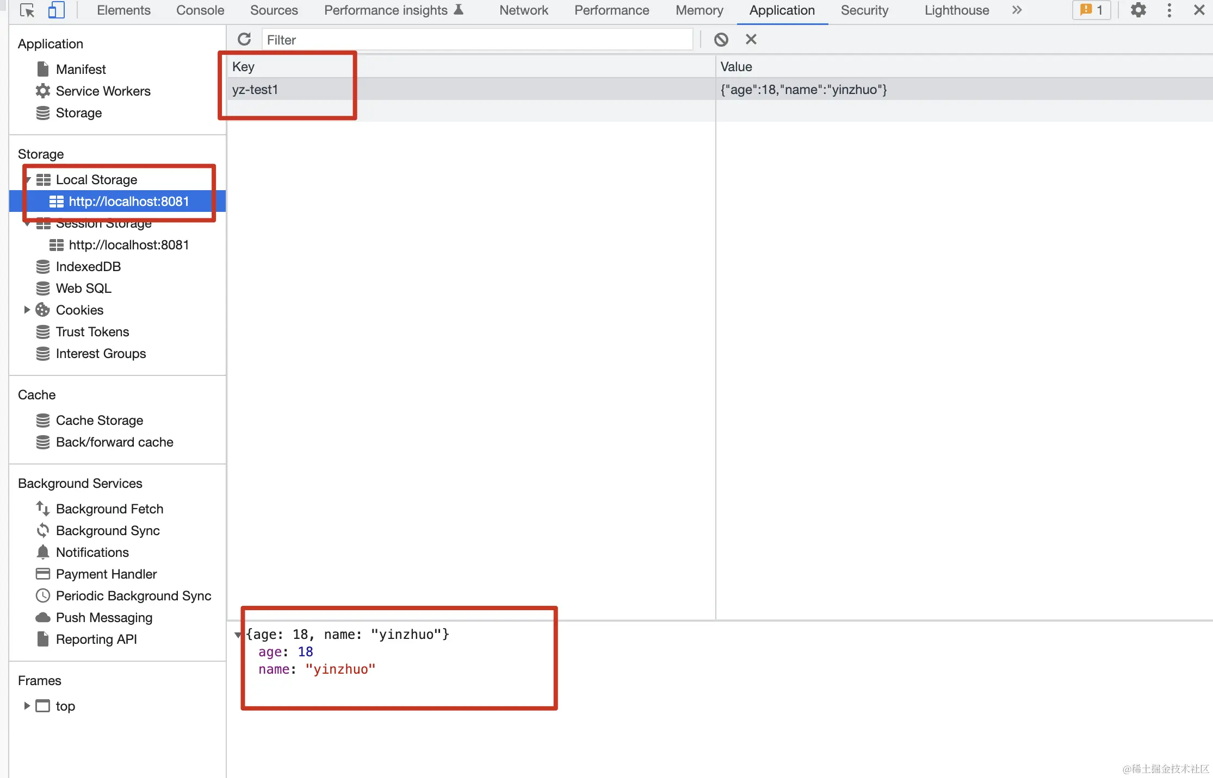Select the yz-test1 key row
Screen dimensions: 1213x778
click(255, 90)
